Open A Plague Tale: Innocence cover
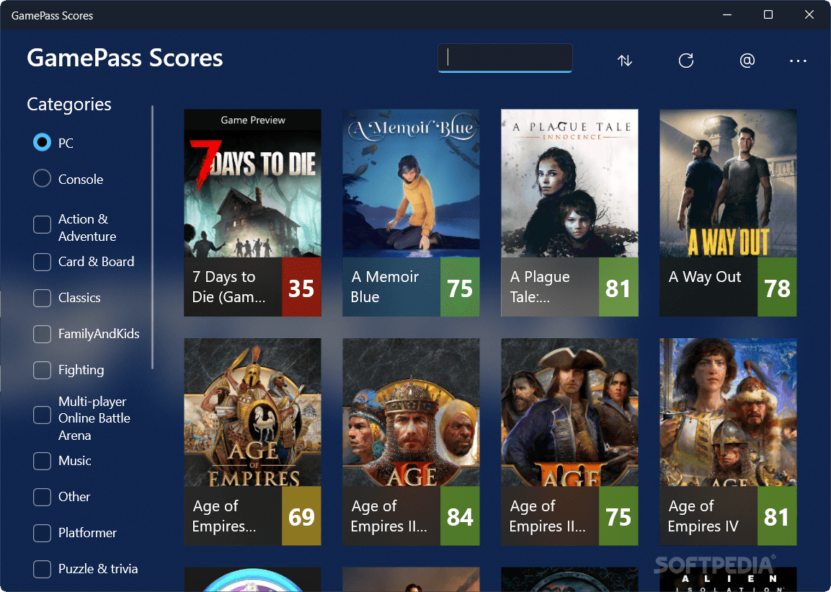 [x=569, y=183]
